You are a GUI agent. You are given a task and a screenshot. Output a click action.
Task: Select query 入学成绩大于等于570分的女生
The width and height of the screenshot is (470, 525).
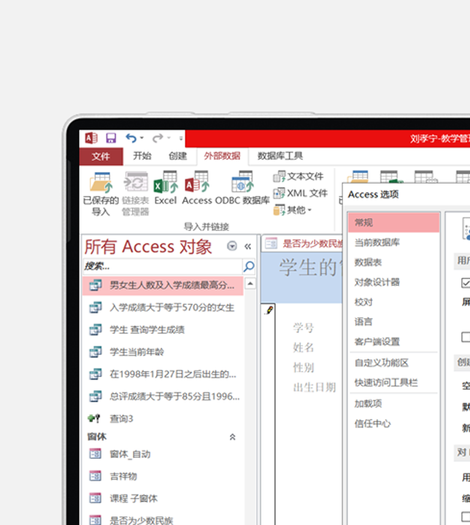click(x=163, y=308)
